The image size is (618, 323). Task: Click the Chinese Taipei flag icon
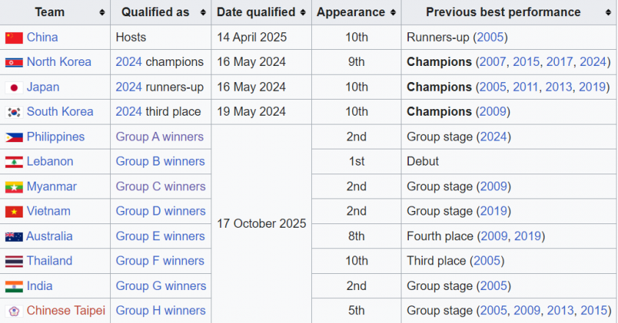click(x=14, y=311)
